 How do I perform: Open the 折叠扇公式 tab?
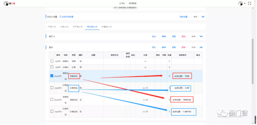106,27
